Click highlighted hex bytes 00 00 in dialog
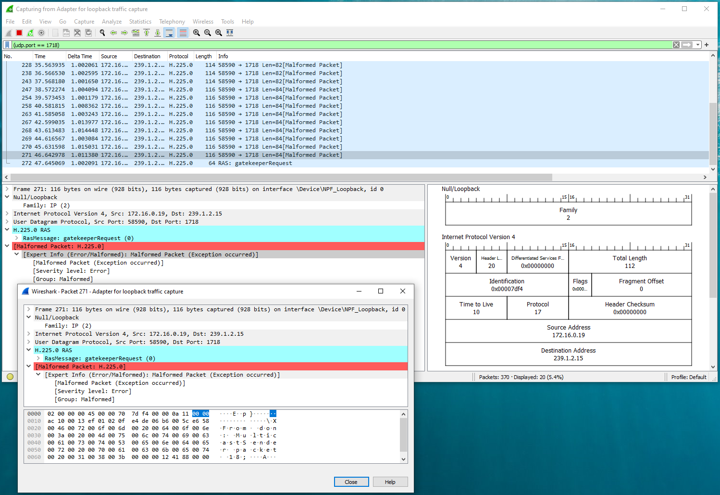Viewport: 720px width, 495px height. 200,414
